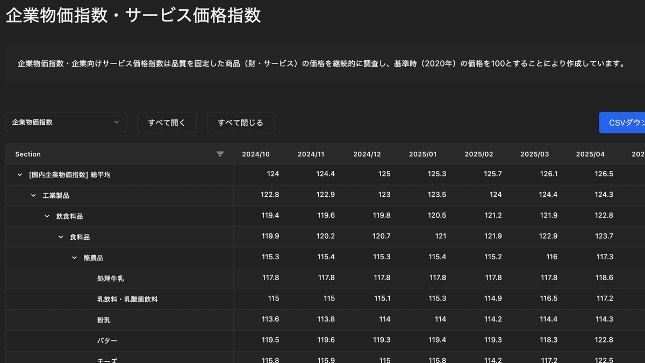The width and height of the screenshot is (645, 363).
Task: Click the Section column header label
Action: (x=28, y=154)
